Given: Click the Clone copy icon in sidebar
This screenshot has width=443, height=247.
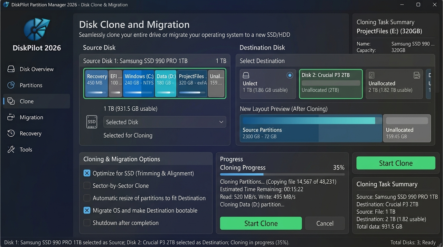Looking at the screenshot, I should click(11, 101).
